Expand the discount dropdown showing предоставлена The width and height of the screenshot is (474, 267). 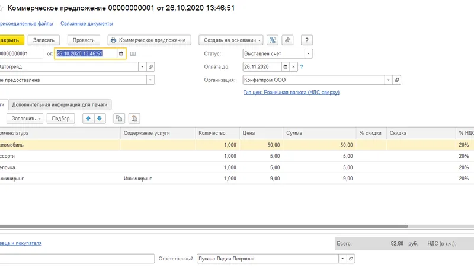pyautogui.click(x=150, y=80)
